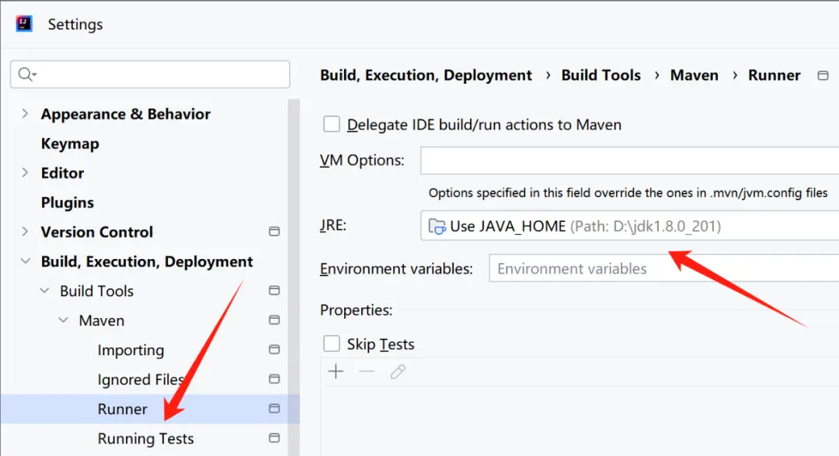Expand the Editor settings section
This screenshot has width=839, height=456.
(x=25, y=173)
